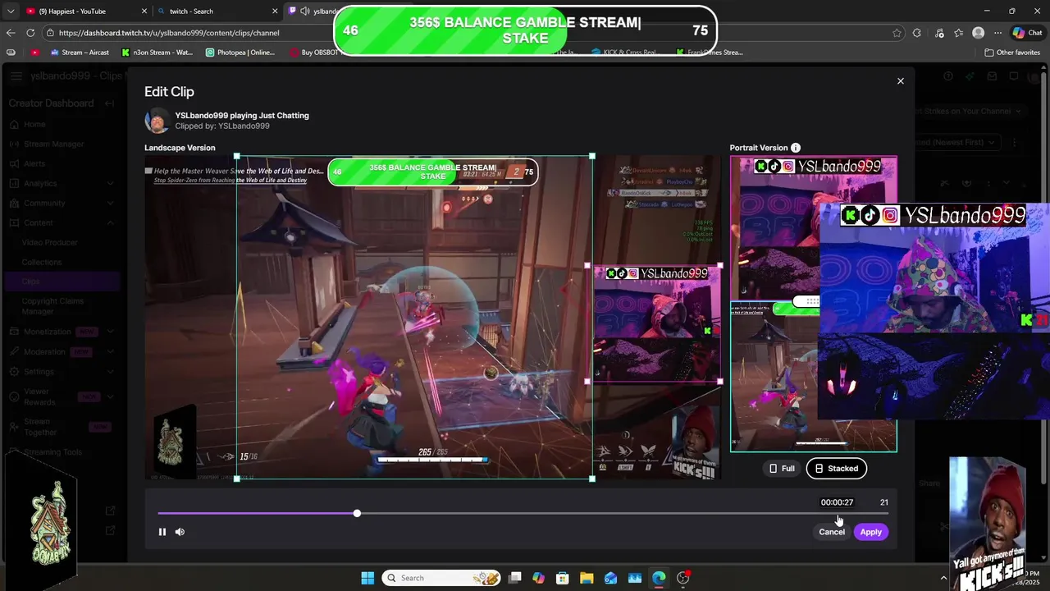Mute the clip volume
Viewport: 1050px width, 591px height.
(180, 532)
